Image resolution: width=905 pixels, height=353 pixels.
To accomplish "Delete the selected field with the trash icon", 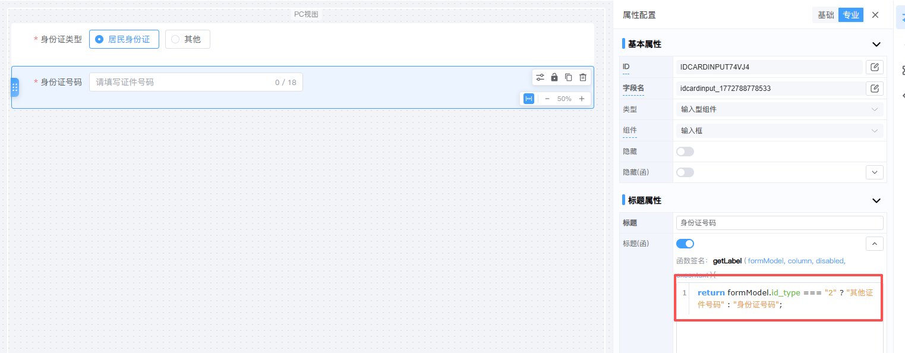I will (x=583, y=77).
